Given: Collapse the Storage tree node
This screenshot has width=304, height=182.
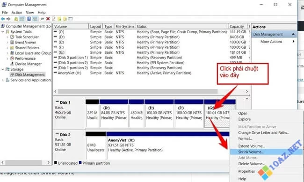Looking at the screenshot, I should pyautogui.click(x=3, y=69).
